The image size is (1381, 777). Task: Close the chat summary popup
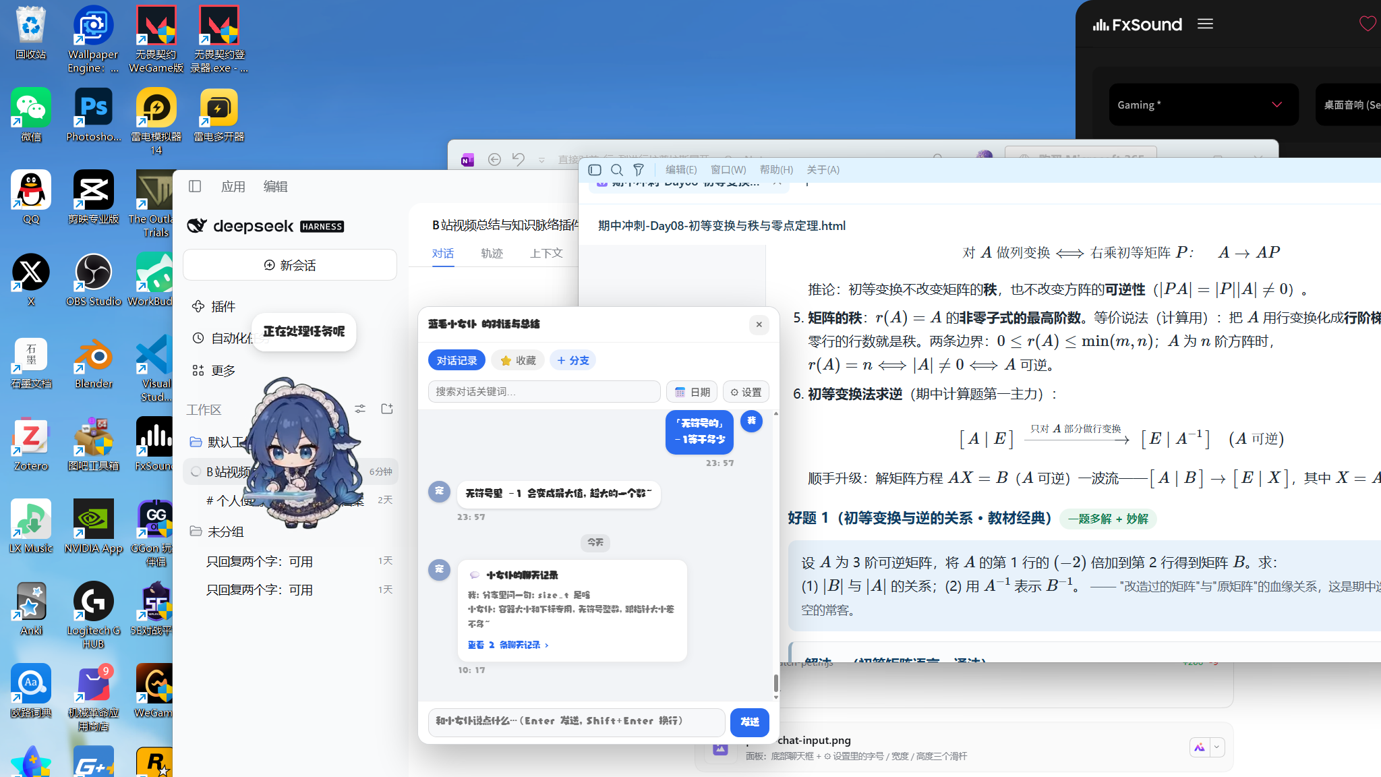pyautogui.click(x=759, y=324)
